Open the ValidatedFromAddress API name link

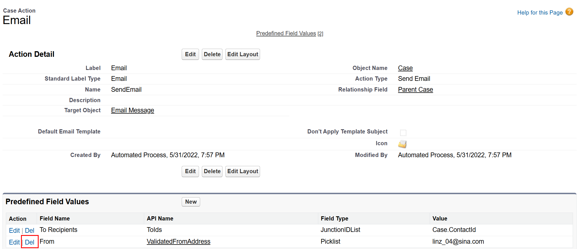coord(178,241)
